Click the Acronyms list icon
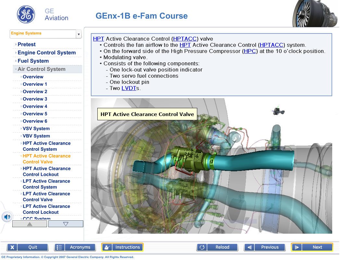The height and width of the screenshot is (260, 340). 59,247
